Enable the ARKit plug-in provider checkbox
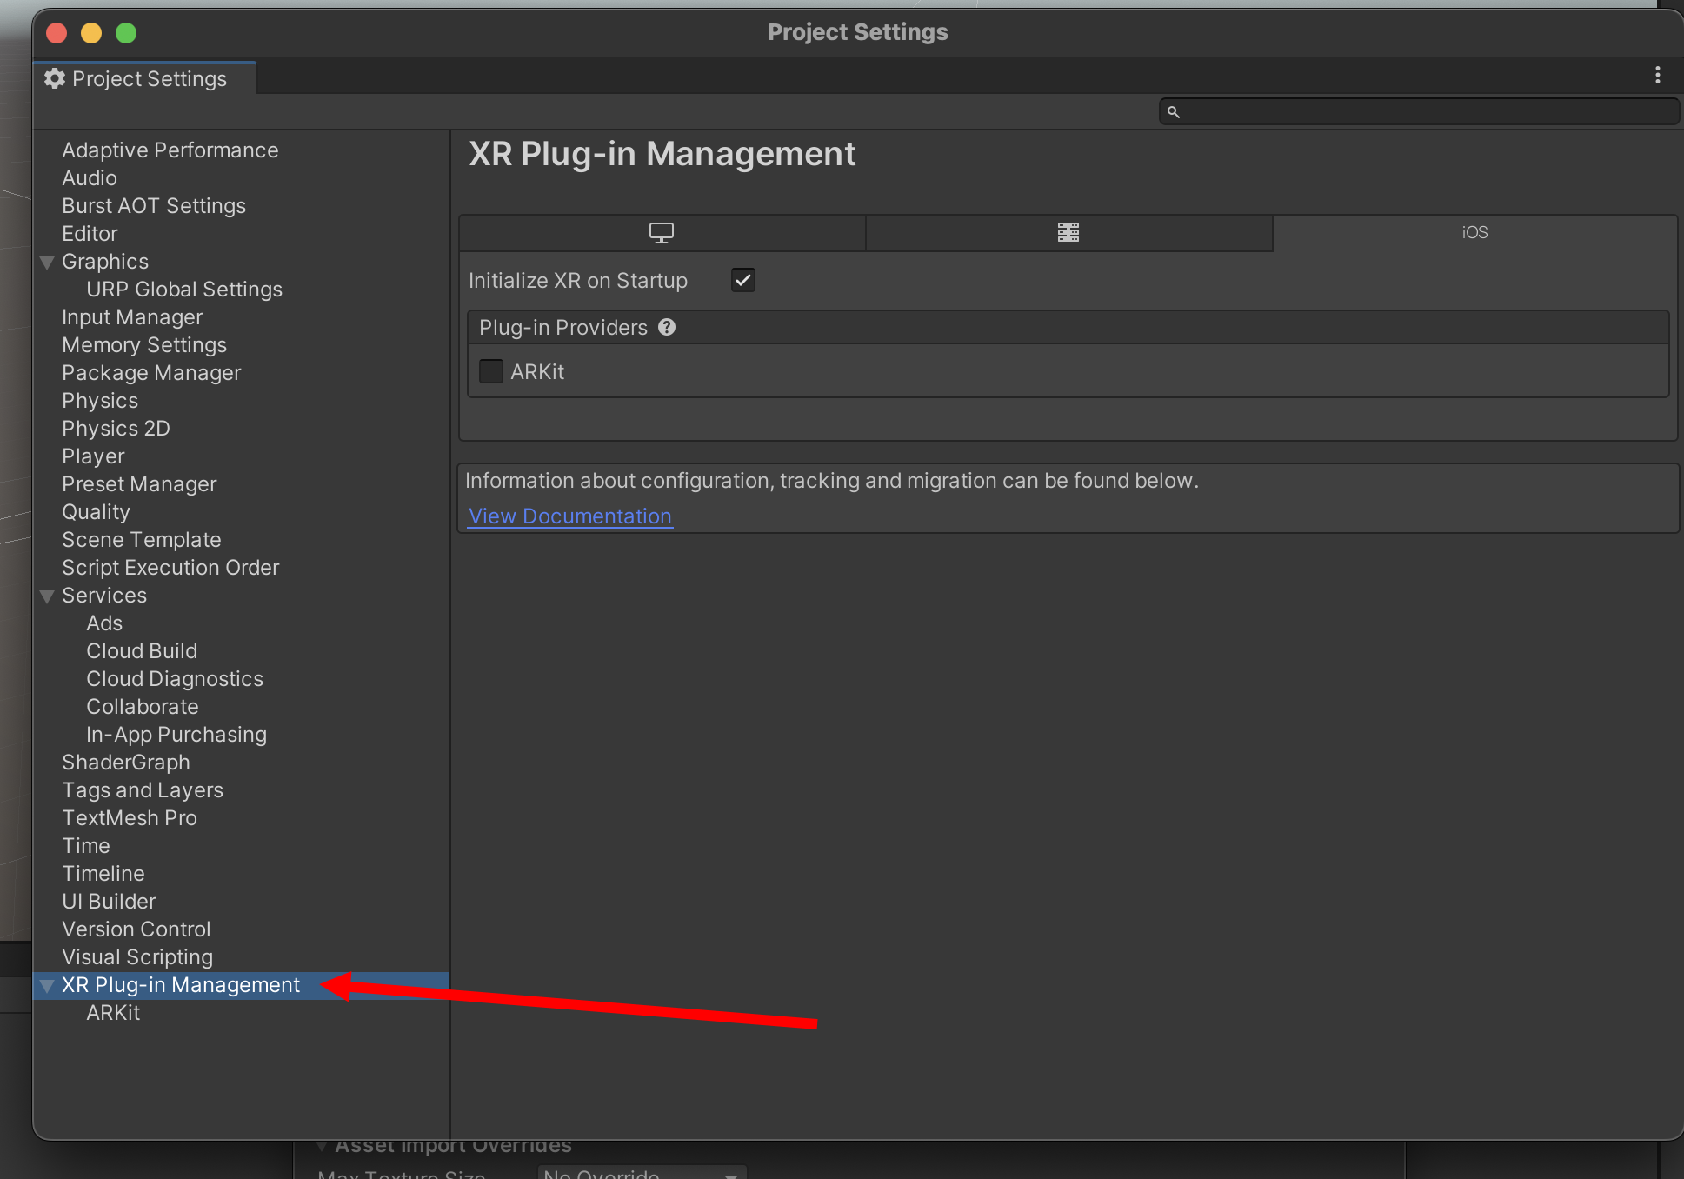 (x=491, y=372)
